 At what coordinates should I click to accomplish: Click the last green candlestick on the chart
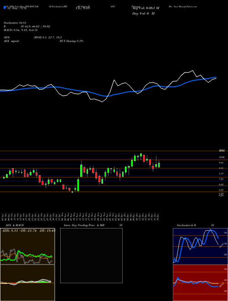click(159, 165)
